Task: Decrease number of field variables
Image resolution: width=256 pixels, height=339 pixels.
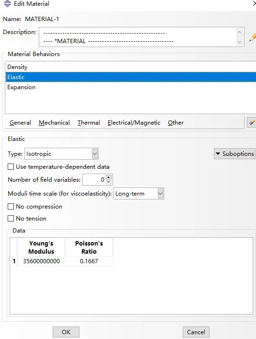Action: coord(109,182)
